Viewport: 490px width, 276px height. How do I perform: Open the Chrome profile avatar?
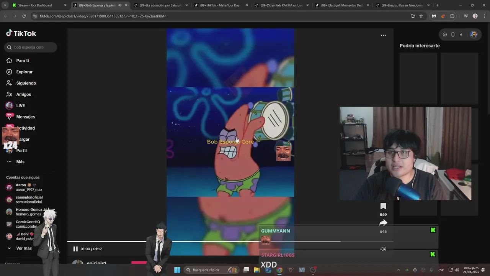point(475,16)
